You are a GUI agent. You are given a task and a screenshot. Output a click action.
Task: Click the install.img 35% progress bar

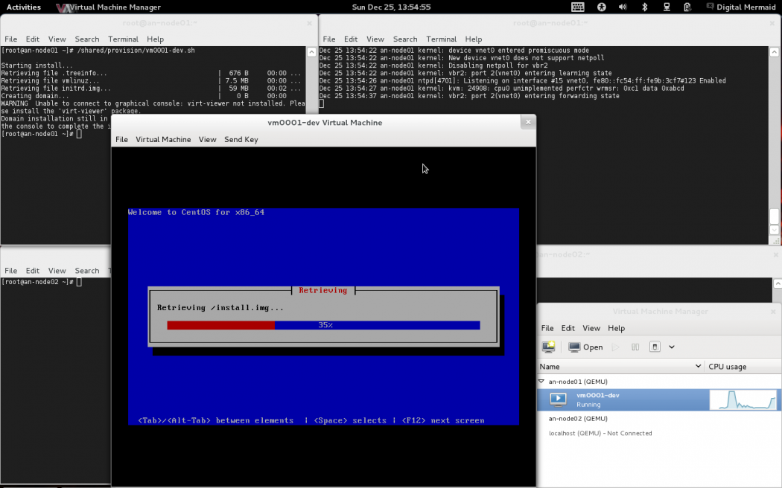pyautogui.click(x=323, y=325)
